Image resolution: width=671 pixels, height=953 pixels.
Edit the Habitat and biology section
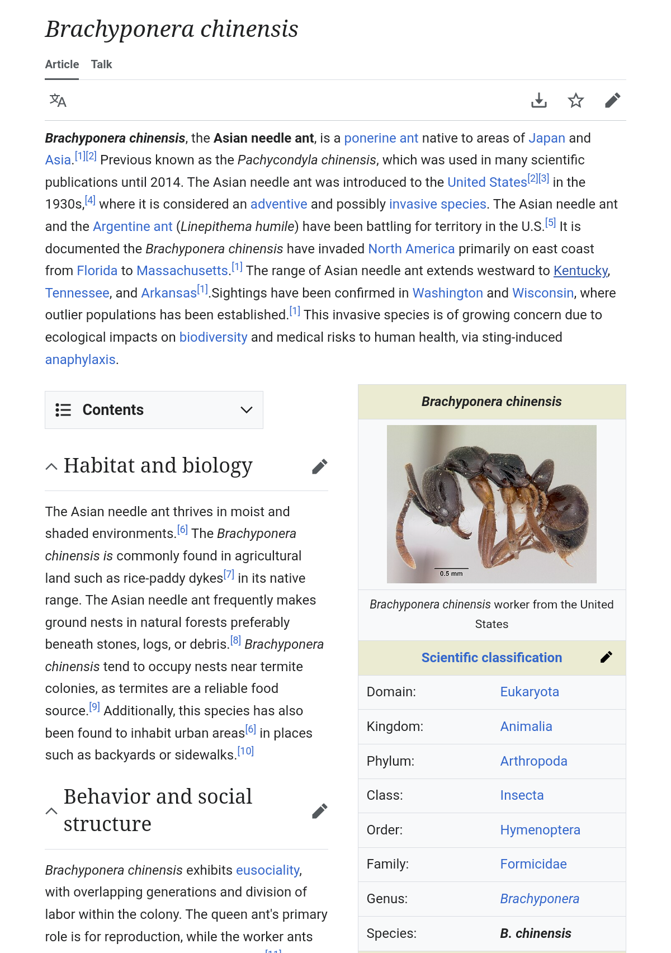pos(319,466)
